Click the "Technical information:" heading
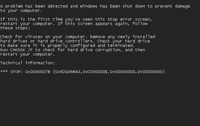 (x=28, y=63)
